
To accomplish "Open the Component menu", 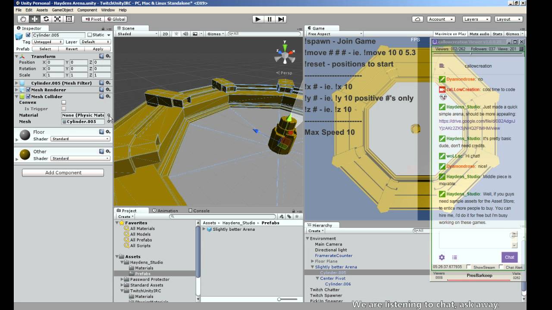I will tap(87, 10).
